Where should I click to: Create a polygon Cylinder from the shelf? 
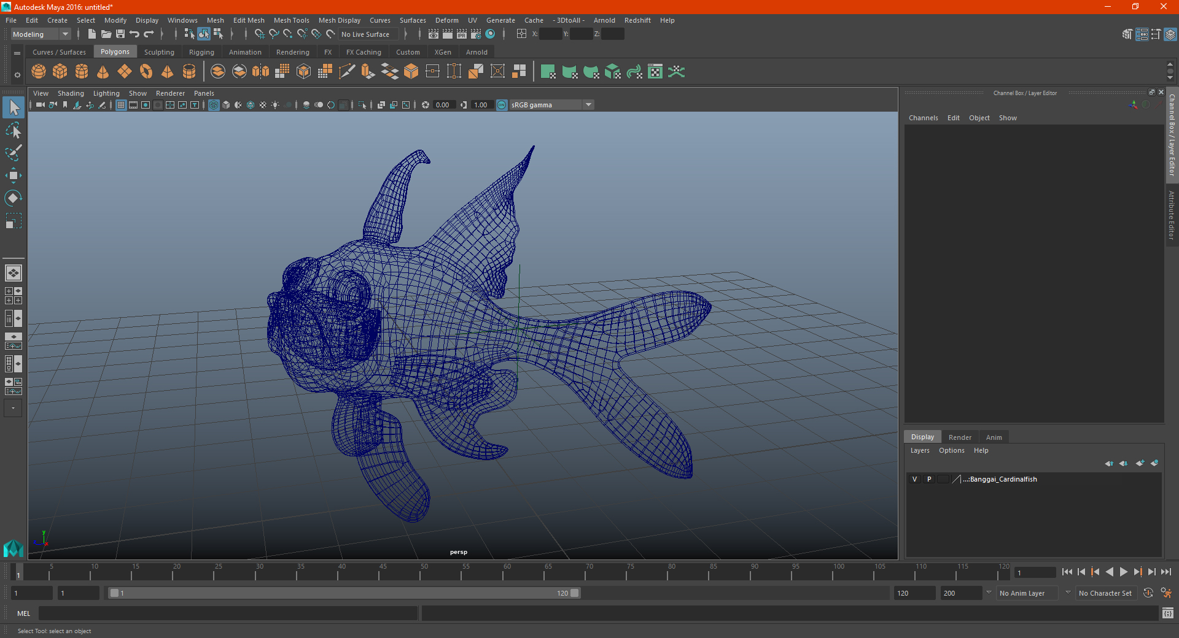tap(82, 72)
